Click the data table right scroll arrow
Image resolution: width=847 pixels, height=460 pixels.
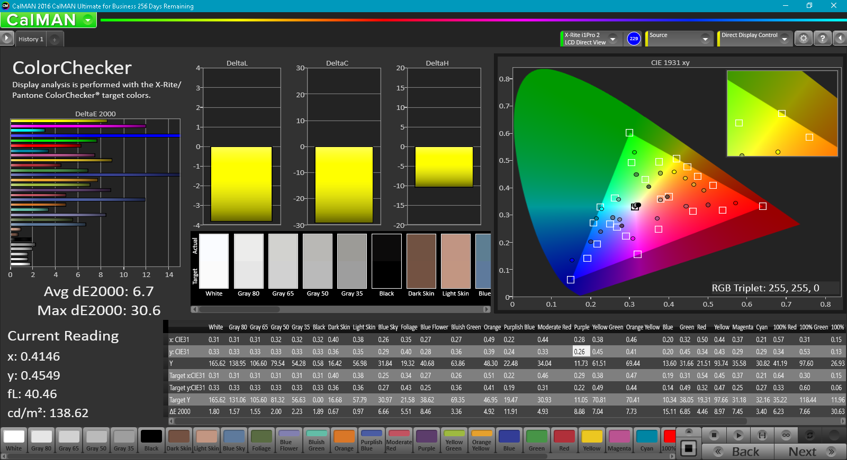(843, 421)
